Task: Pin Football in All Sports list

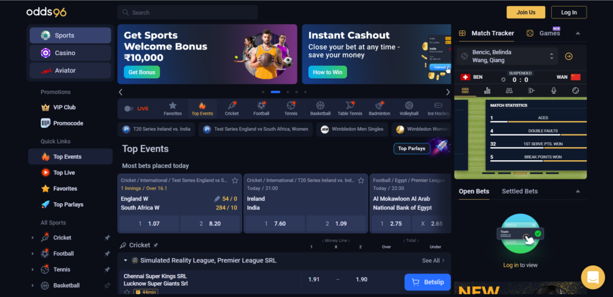Action: coord(107,254)
